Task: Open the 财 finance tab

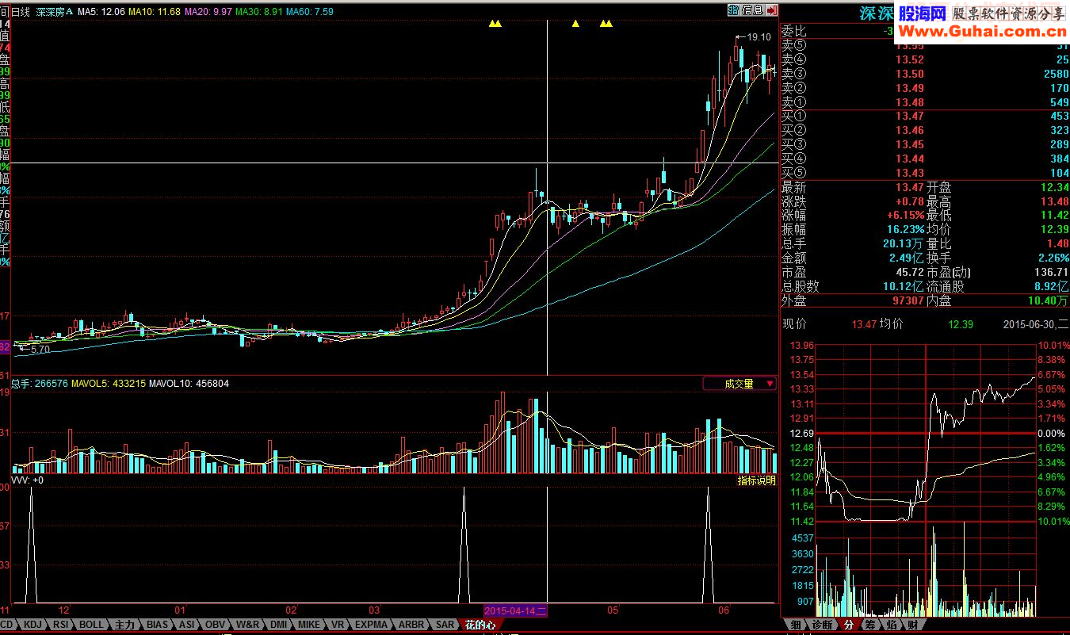Action: pyautogui.click(x=912, y=625)
